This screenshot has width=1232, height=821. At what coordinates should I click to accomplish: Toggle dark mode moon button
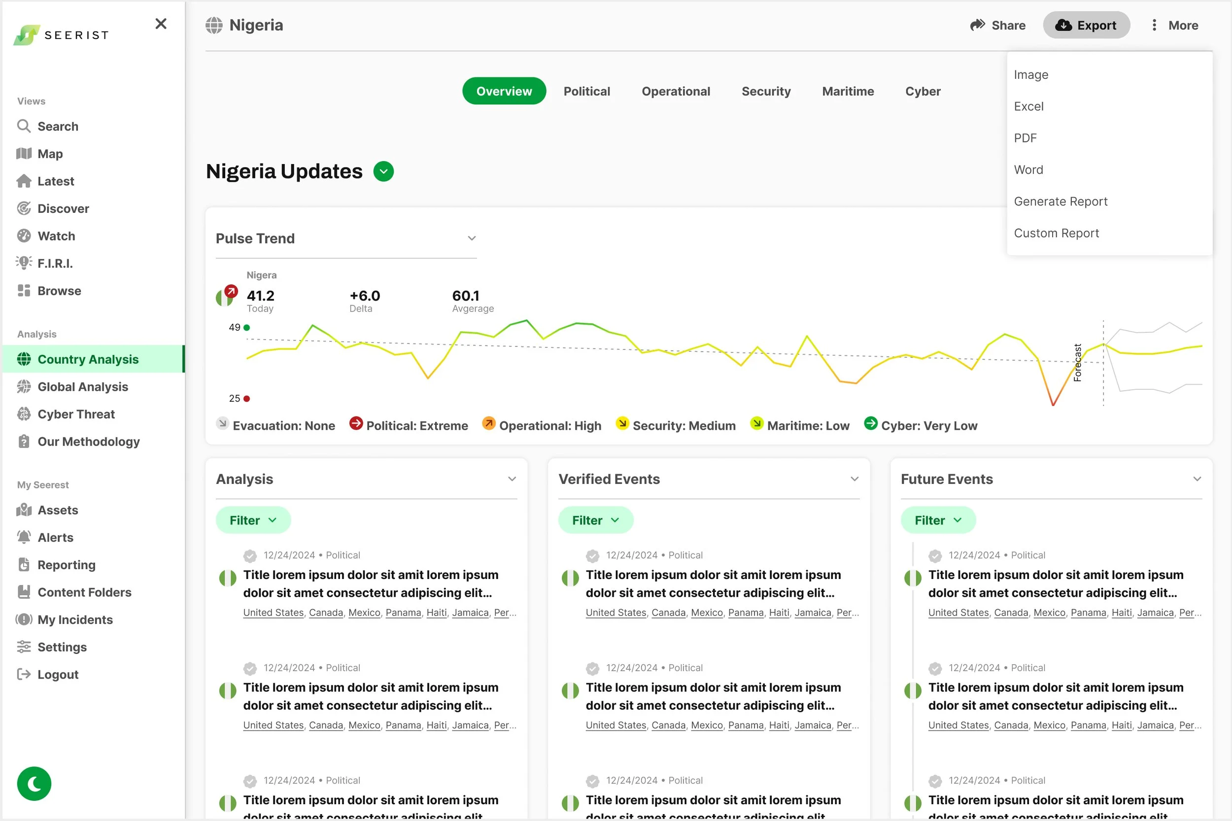pos(34,784)
